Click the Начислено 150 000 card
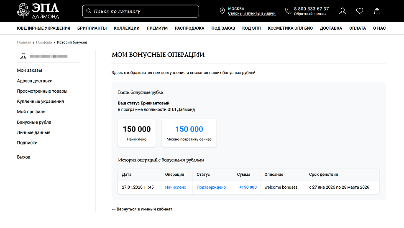404x228 pixels. click(137, 133)
